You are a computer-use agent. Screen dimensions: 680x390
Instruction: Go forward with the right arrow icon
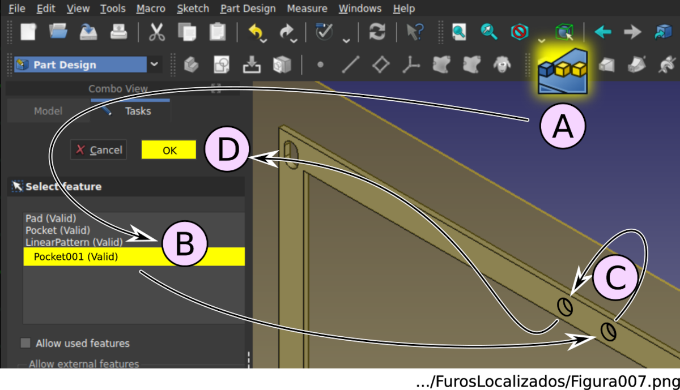632,32
